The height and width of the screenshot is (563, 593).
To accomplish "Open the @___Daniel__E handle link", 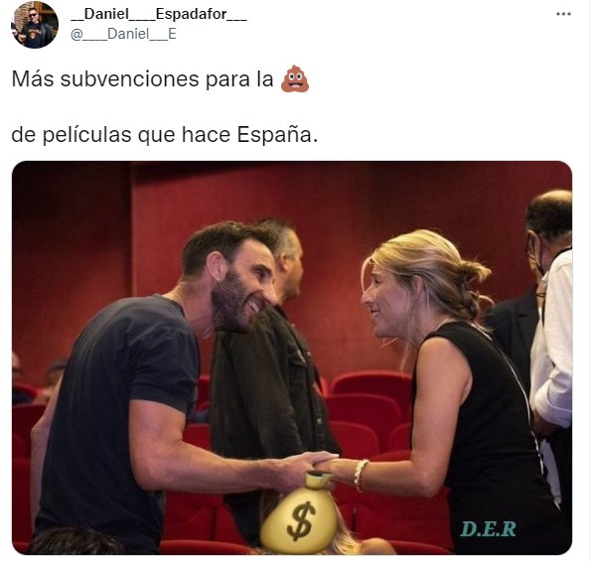I will pyautogui.click(x=123, y=34).
